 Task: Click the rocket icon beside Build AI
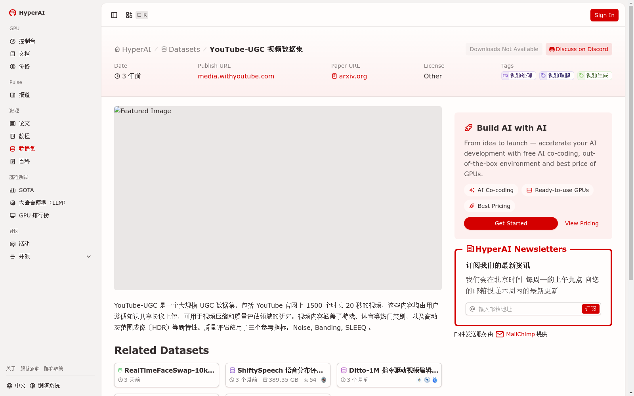click(469, 128)
